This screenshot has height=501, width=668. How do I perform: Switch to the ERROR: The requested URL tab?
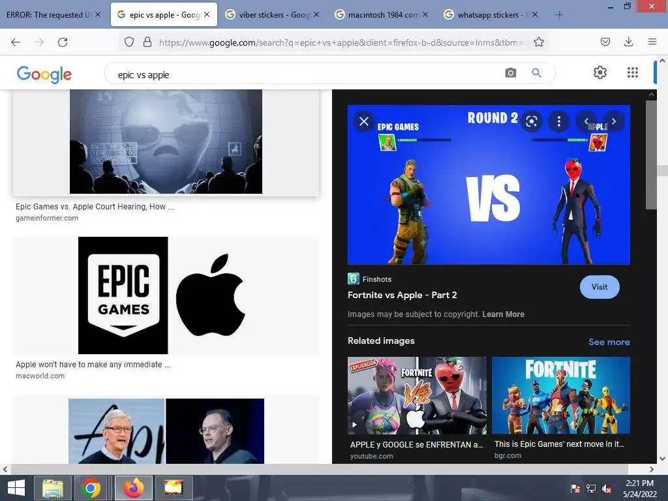tap(48, 15)
